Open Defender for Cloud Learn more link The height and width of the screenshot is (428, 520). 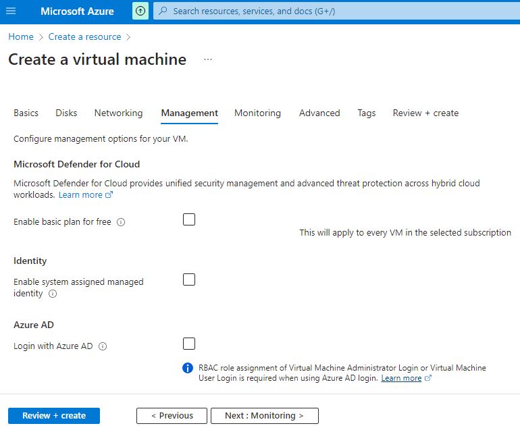(85, 195)
